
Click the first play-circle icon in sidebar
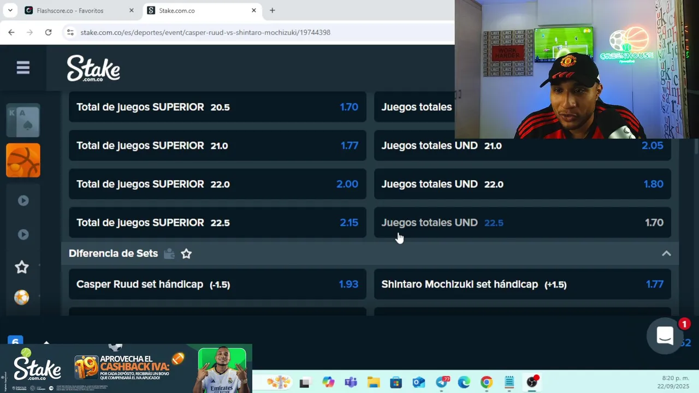coord(23,200)
